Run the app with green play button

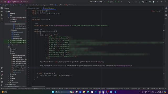coord(115,2)
